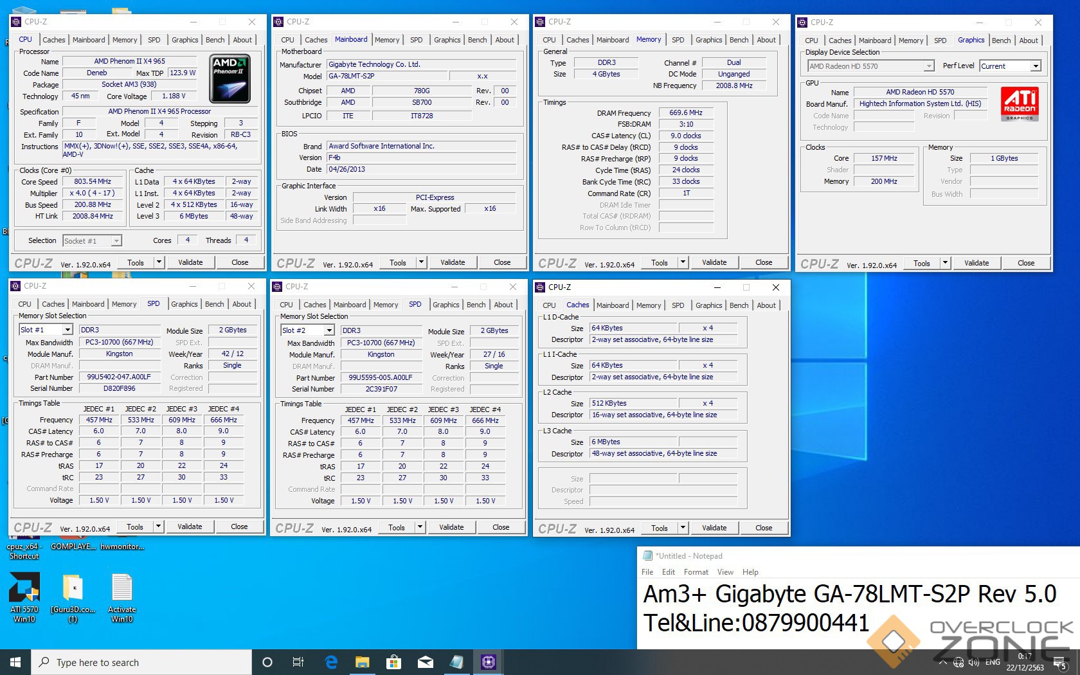
Task: Select About tab in Caches window
Action: coord(766,305)
